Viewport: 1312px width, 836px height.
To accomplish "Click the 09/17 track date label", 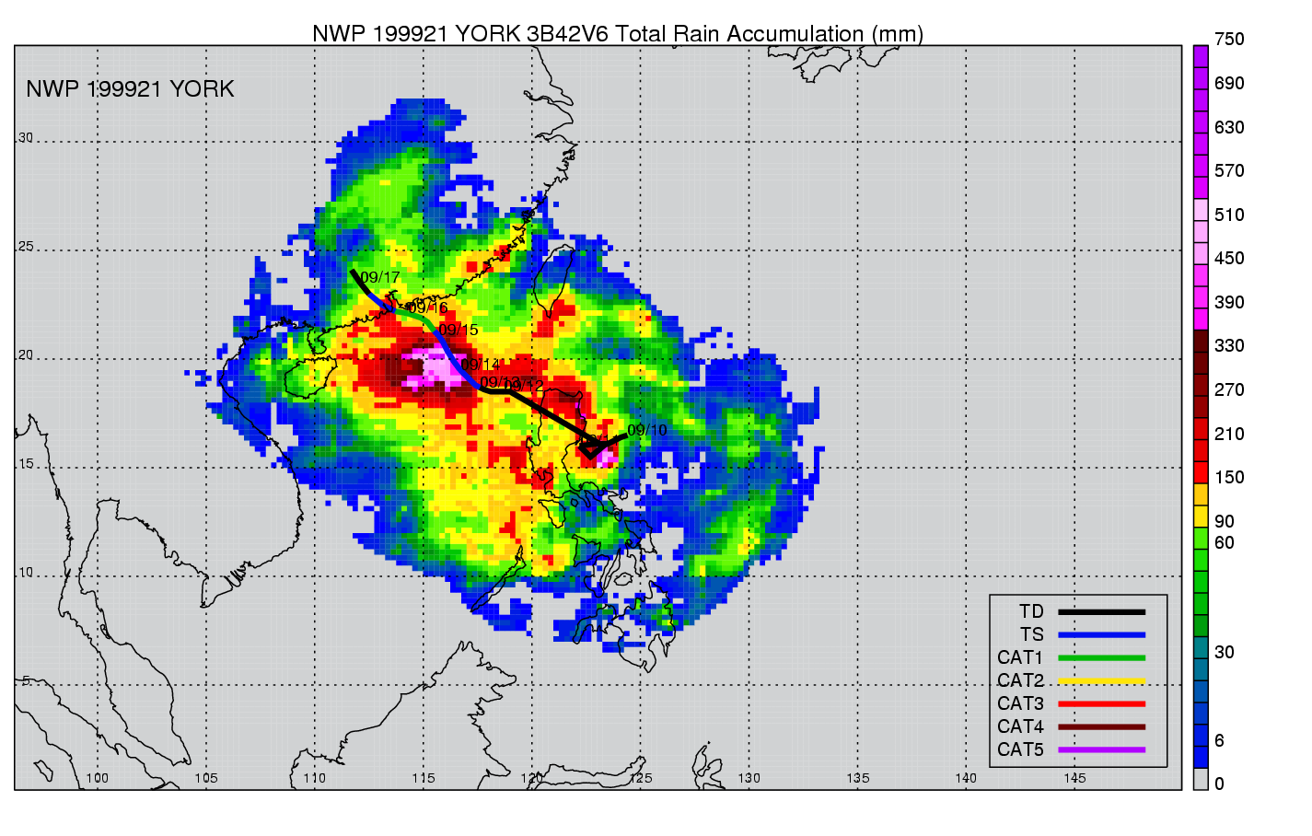I will pos(380,278).
